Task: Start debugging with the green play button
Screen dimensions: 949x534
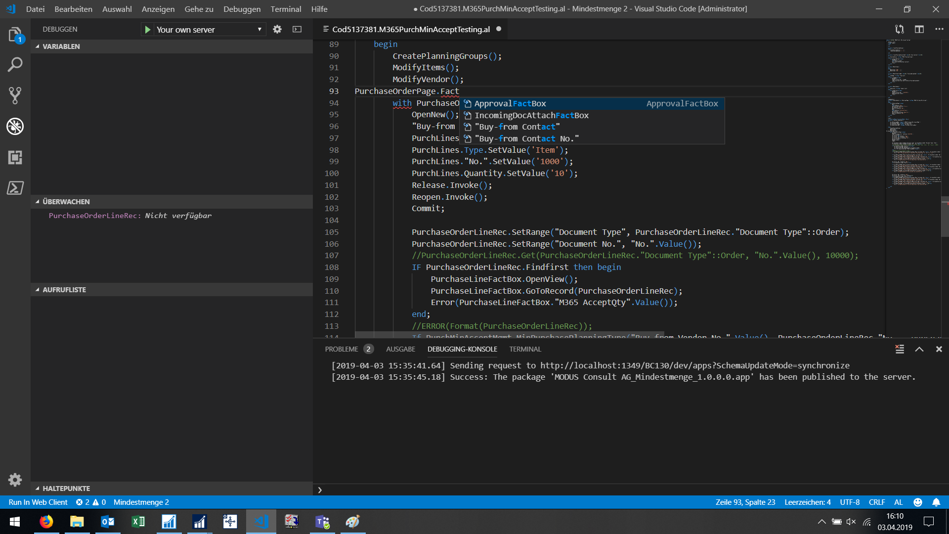Action: [148, 29]
